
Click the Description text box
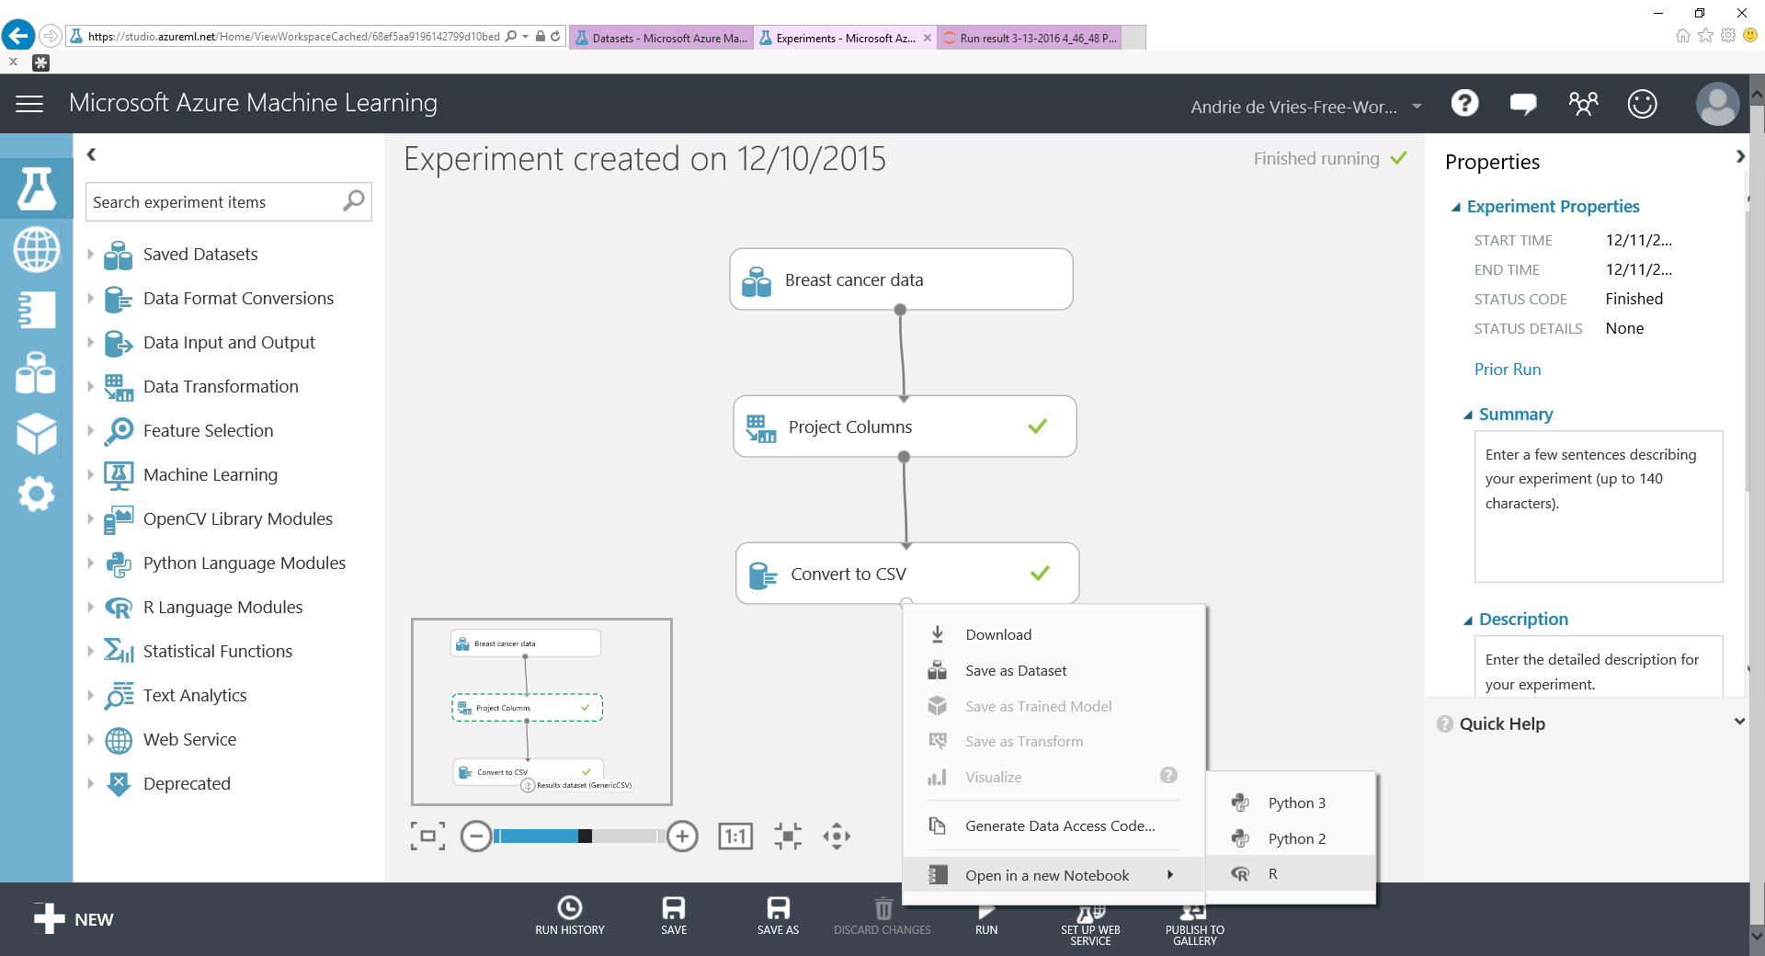tap(1598, 667)
